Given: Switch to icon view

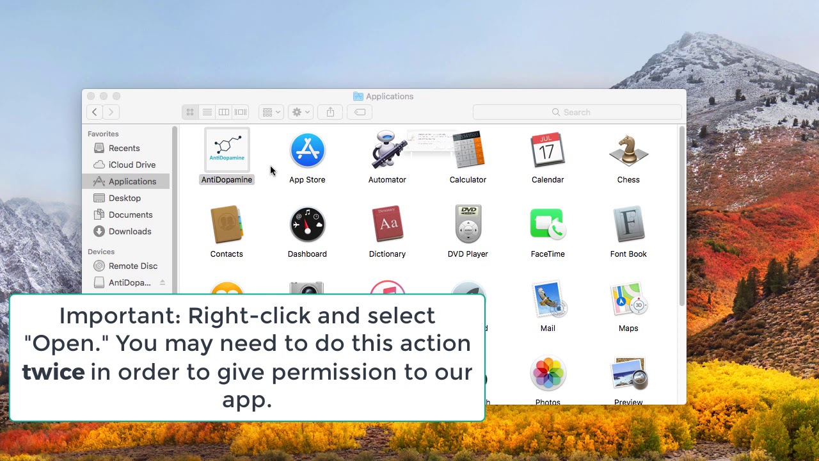Looking at the screenshot, I should pos(190,112).
